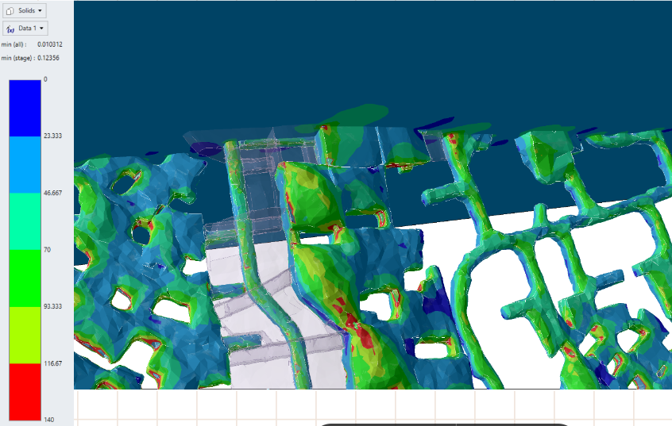This screenshot has height=426, width=672.
Task: Select the legend tick label 23.333
Action: (52, 136)
